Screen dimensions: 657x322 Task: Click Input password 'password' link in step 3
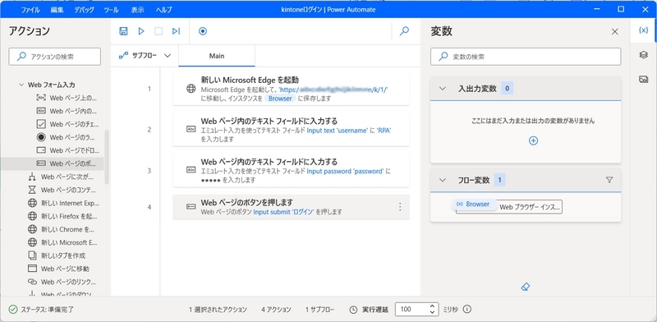click(x=345, y=171)
